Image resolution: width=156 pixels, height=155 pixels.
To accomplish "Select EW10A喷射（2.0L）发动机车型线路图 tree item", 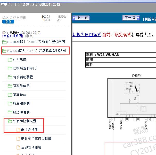I will tap(36, 42).
